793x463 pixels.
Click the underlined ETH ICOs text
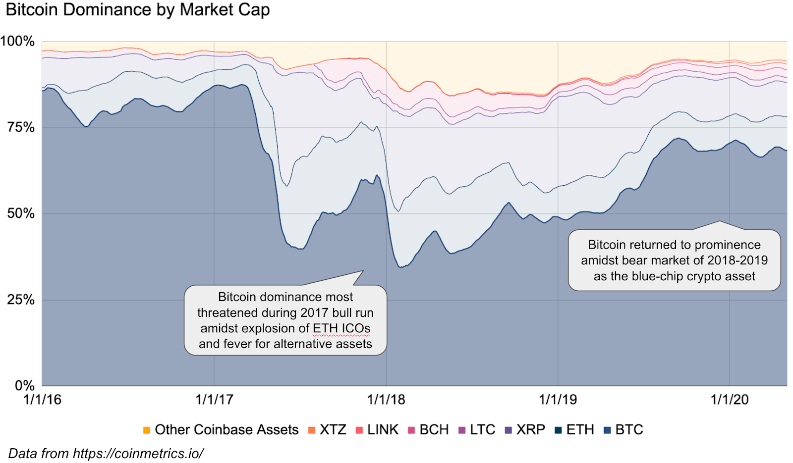click(x=341, y=328)
